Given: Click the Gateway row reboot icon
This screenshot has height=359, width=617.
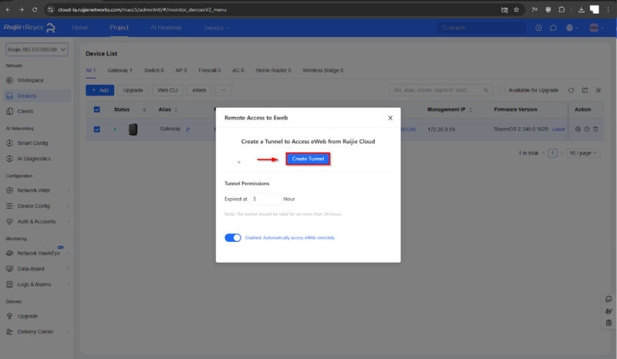Looking at the screenshot, I should pyautogui.click(x=587, y=129).
